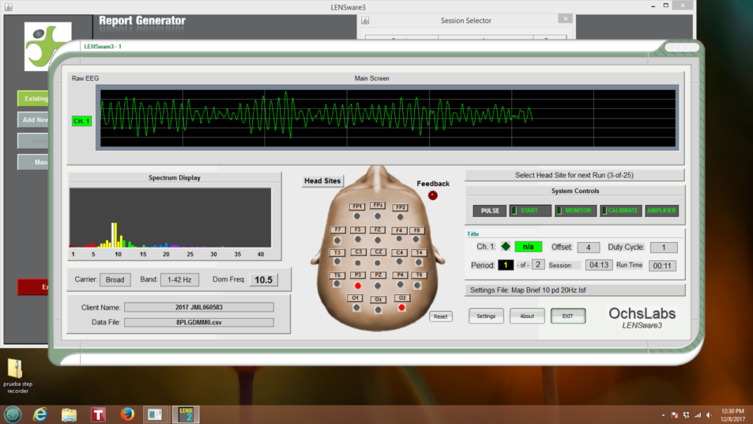
Task: Click the Ch. 1 green diamond indicator
Action: pyautogui.click(x=507, y=246)
